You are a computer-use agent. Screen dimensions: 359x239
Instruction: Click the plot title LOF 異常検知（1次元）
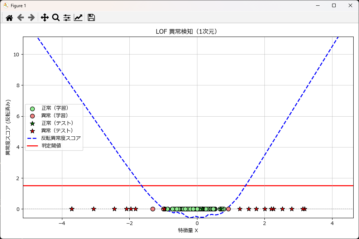coord(188,32)
